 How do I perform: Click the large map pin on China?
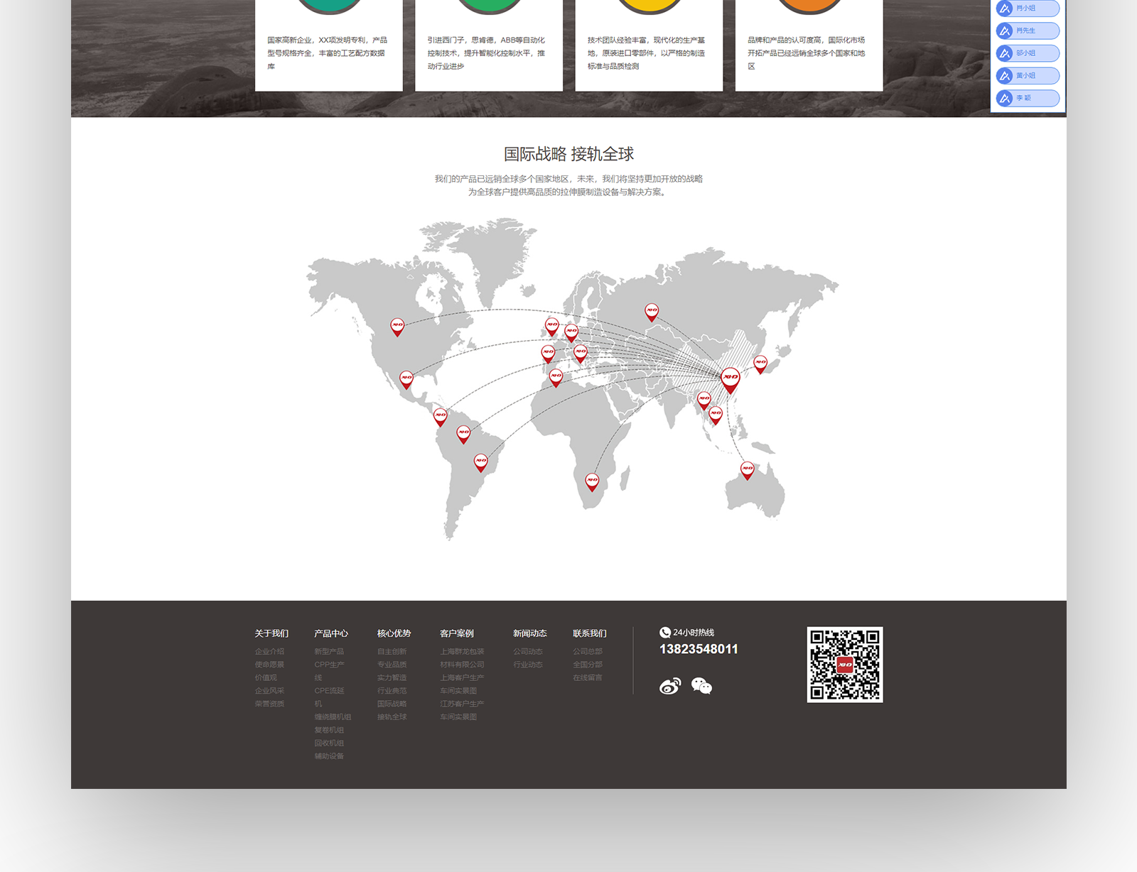click(x=730, y=379)
